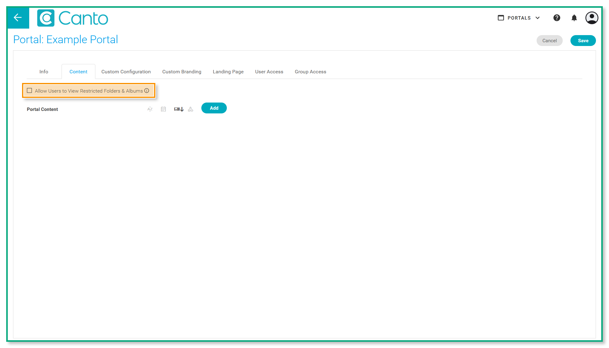Open the Custom Branding tab
609x348 pixels.
[182, 72]
